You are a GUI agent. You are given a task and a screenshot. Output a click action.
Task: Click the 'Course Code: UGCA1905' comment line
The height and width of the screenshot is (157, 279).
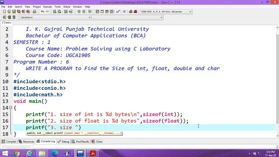click(58, 55)
